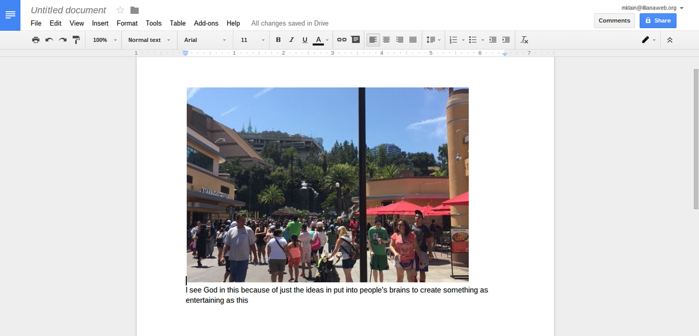Click the blue Share button
Viewport: 699px width, 336px height.
coord(658,20)
